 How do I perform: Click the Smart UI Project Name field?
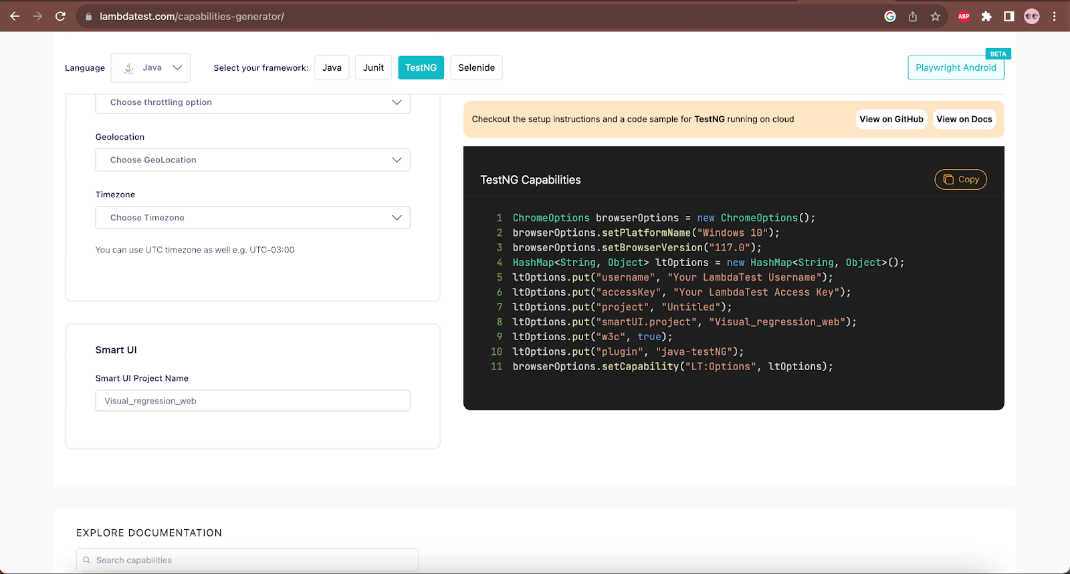[x=253, y=400]
